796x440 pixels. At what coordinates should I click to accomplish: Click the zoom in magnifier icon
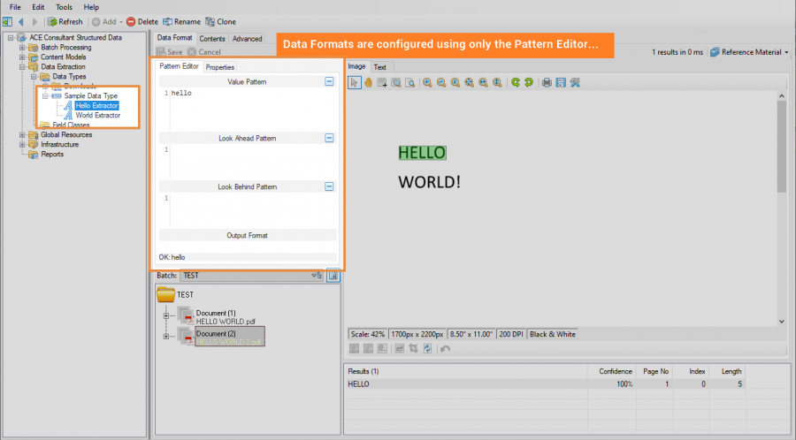tap(427, 83)
